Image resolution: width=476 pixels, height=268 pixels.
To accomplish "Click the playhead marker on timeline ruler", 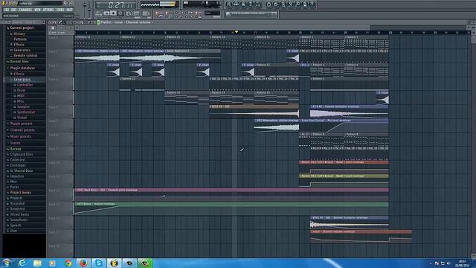I will (x=237, y=31).
